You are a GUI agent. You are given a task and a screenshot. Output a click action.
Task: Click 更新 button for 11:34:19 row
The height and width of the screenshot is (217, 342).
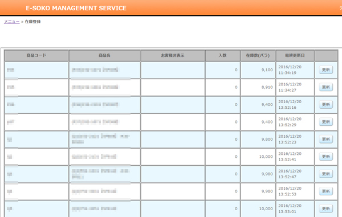coord(326,70)
